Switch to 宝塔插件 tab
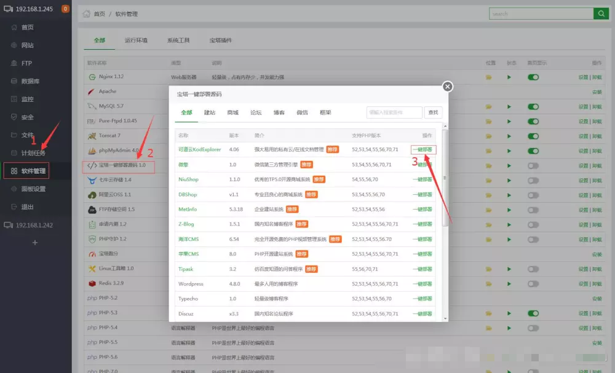The width and height of the screenshot is (615, 373). (221, 41)
